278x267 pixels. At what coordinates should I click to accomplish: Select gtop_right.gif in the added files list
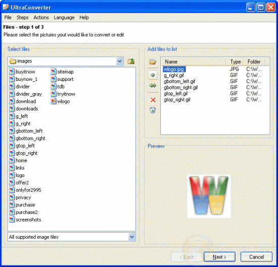point(177,100)
